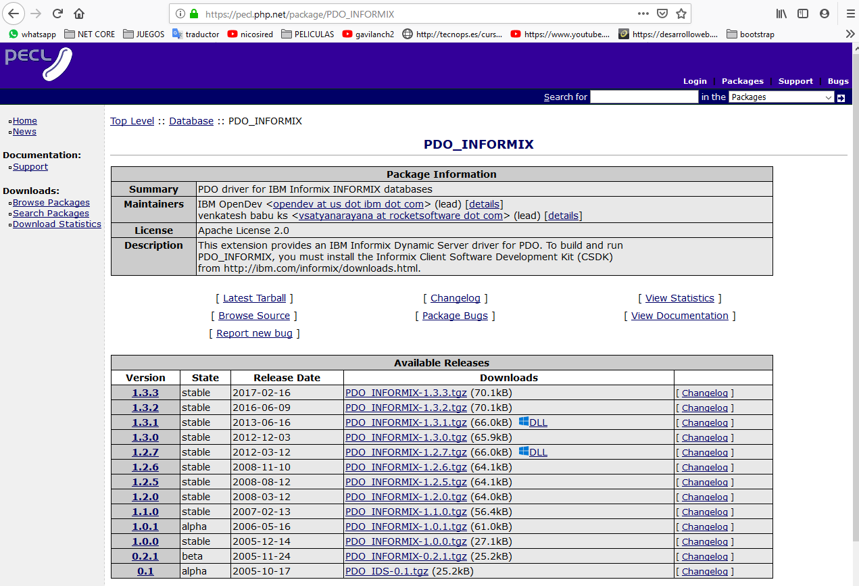The width and height of the screenshot is (859, 586).
Task: Open the JUEGOS bookmarks folder
Action: (x=143, y=34)
